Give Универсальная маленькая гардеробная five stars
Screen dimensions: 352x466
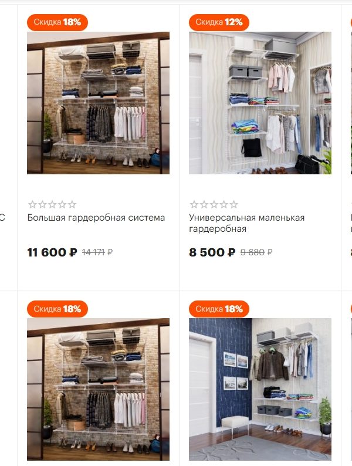233,204
